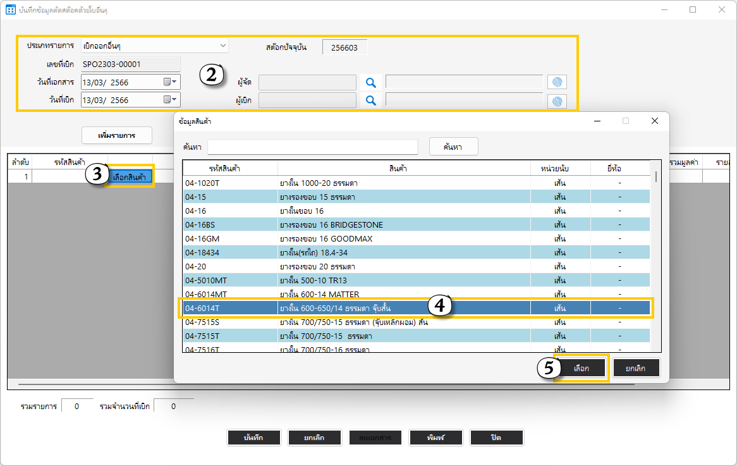Click the app icon in main title bar
The width and height of the screenshot is (737, 466).
coord(11,9)
